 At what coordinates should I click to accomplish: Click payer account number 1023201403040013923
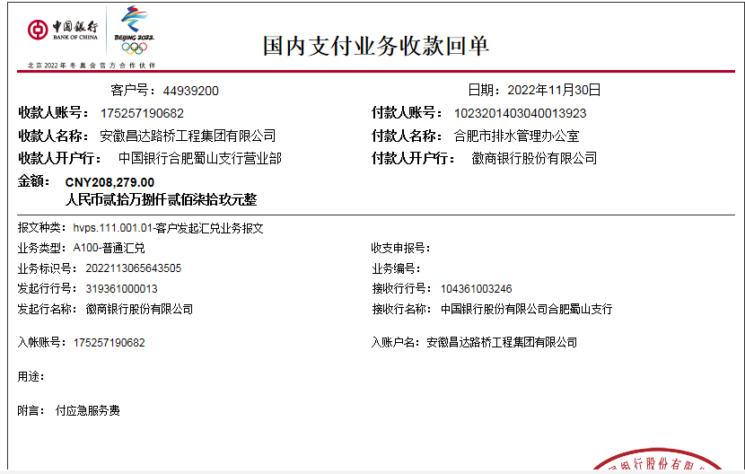(x=520, y=113)
